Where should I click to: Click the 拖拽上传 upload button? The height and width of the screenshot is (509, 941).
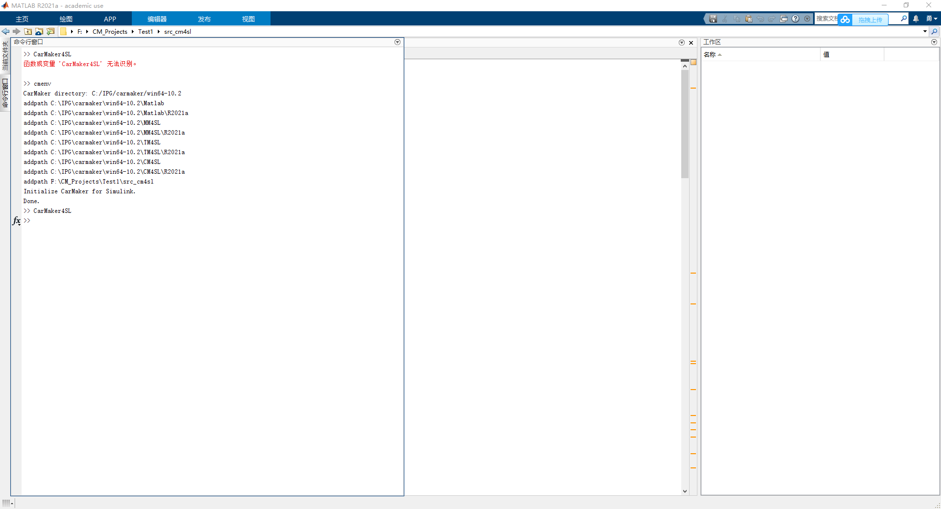870,20
